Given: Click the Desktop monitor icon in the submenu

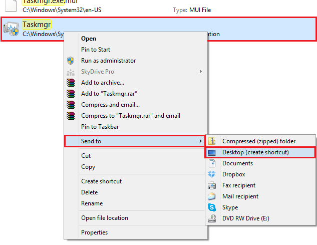Looking at the screenshot, I should 212,152.
